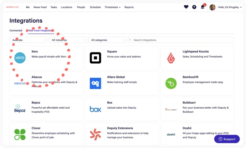Click the Box logo

click(95, 109)
